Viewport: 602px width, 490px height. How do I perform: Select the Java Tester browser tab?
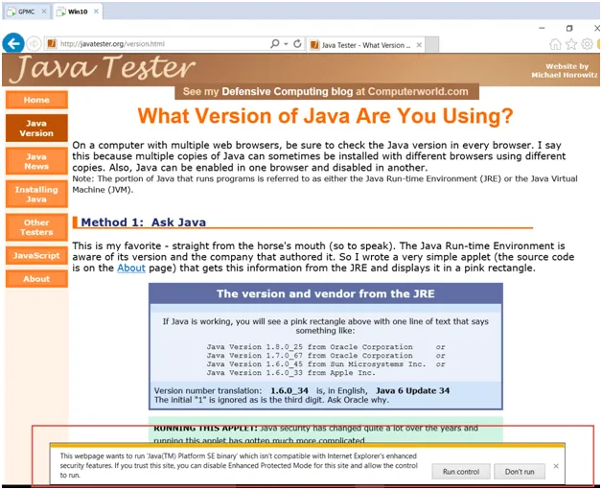[362, 44]
